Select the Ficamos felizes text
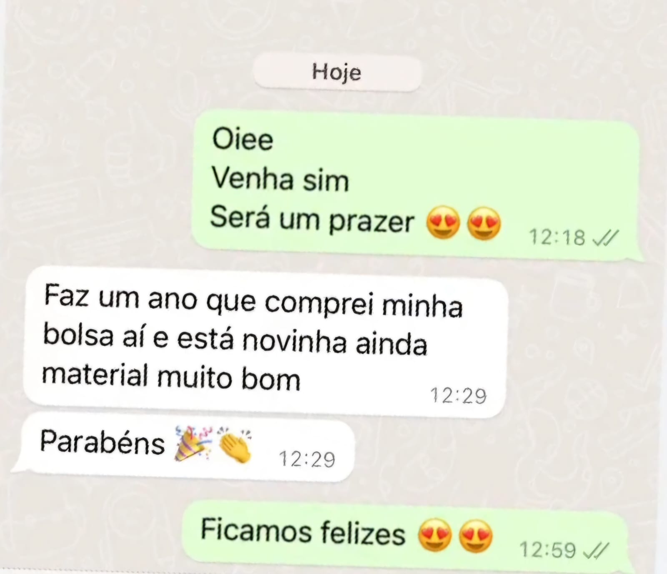Viewport: 667px width, 574px height. 303,532
